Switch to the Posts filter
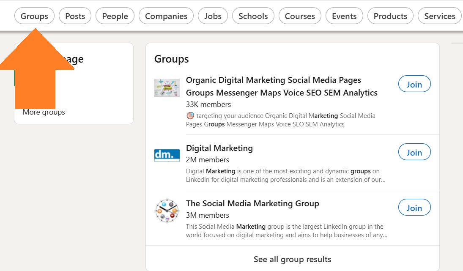Screen dimensions: 463x271 pos(75,16)
